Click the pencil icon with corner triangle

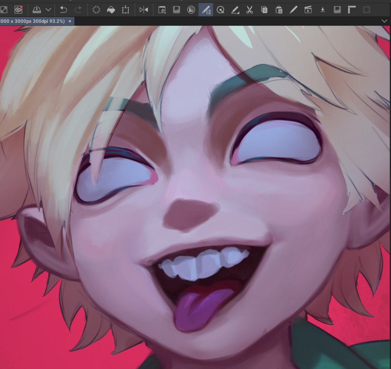pyautogui.click(x=235, y=10)
